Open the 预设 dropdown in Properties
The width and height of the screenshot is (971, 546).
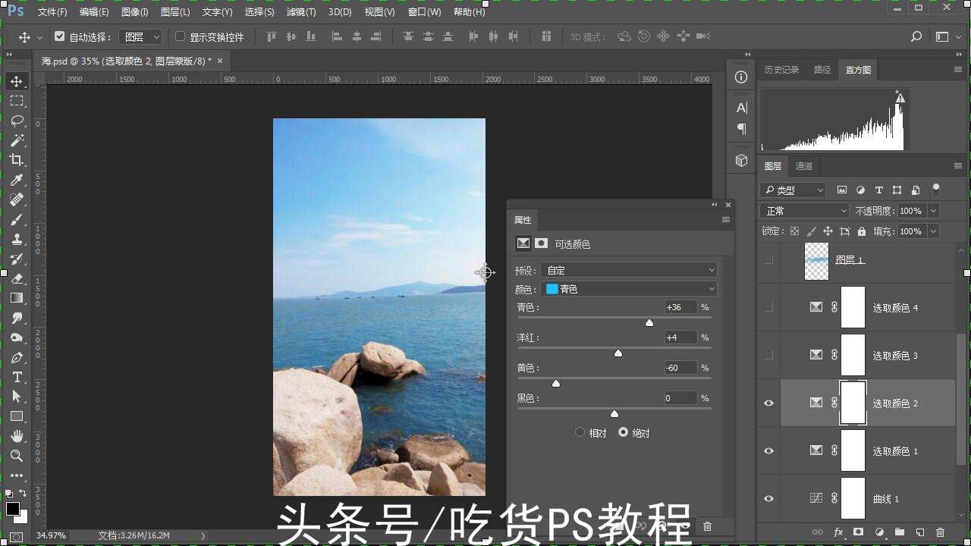tap(628, 269)
